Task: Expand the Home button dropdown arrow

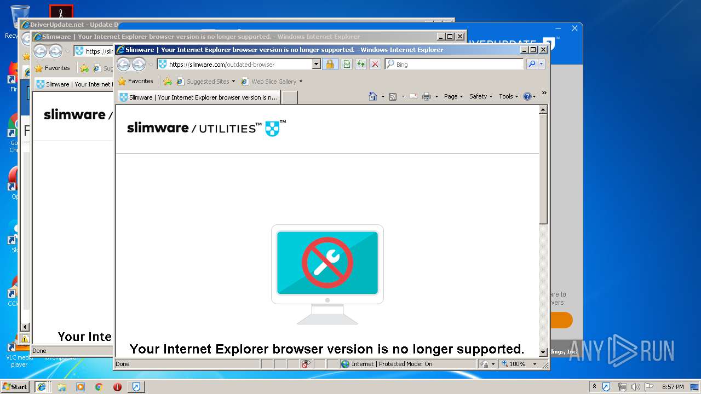Action: coord(383,97)
